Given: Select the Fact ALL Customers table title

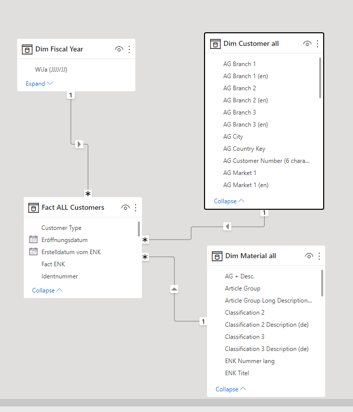Looking at the screenshot, I should [73, 208].
